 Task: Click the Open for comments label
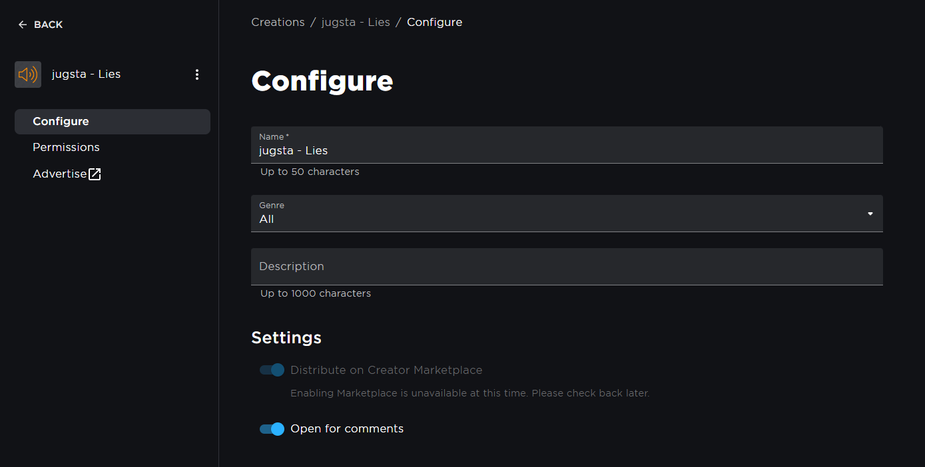pos(347,429)
